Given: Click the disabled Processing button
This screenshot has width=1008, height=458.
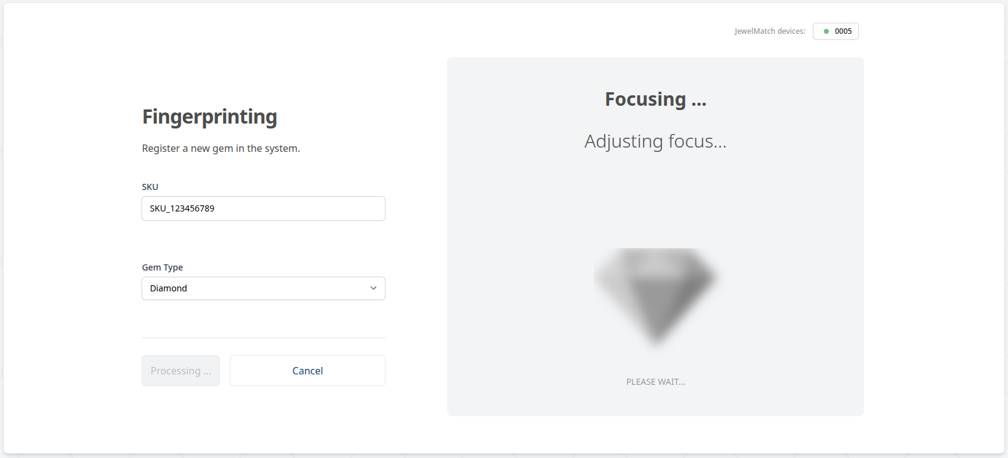Looking at the screenshot, I should tap(180, 370).
